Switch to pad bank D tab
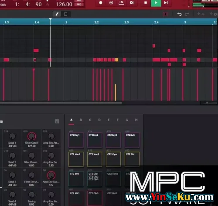 (99, 120)
